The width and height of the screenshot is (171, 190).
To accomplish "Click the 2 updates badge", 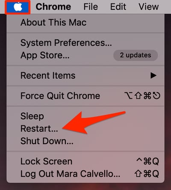I will [x=136, y=55].
